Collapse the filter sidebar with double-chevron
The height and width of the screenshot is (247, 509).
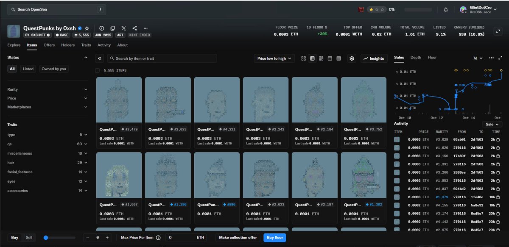pos(100,58)
